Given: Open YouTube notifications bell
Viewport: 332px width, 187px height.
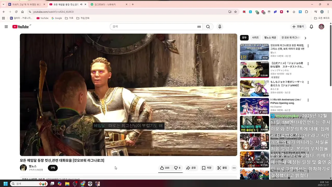Looking at the screenshot, I should [x=312, y=27].
